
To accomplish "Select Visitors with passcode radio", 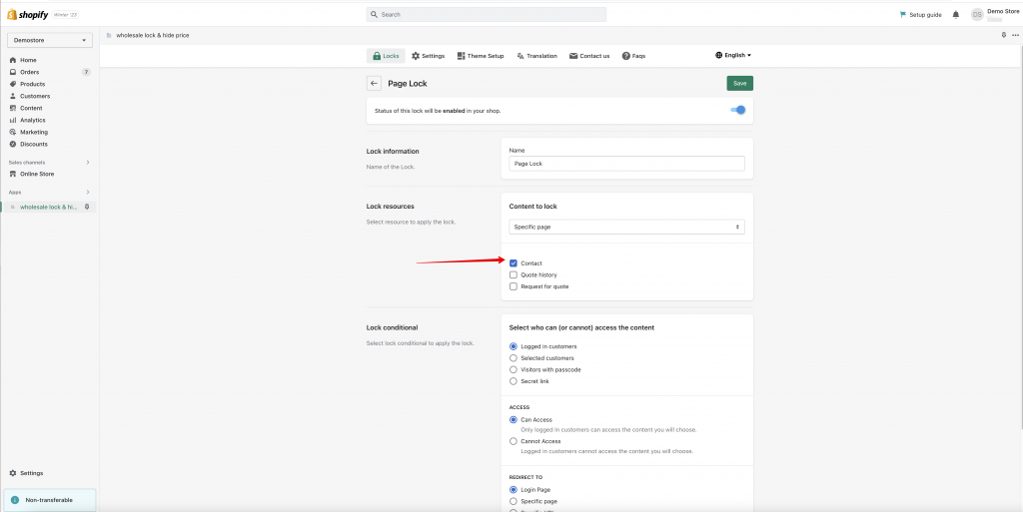I will pyautogui.click(x=513, y=370).
